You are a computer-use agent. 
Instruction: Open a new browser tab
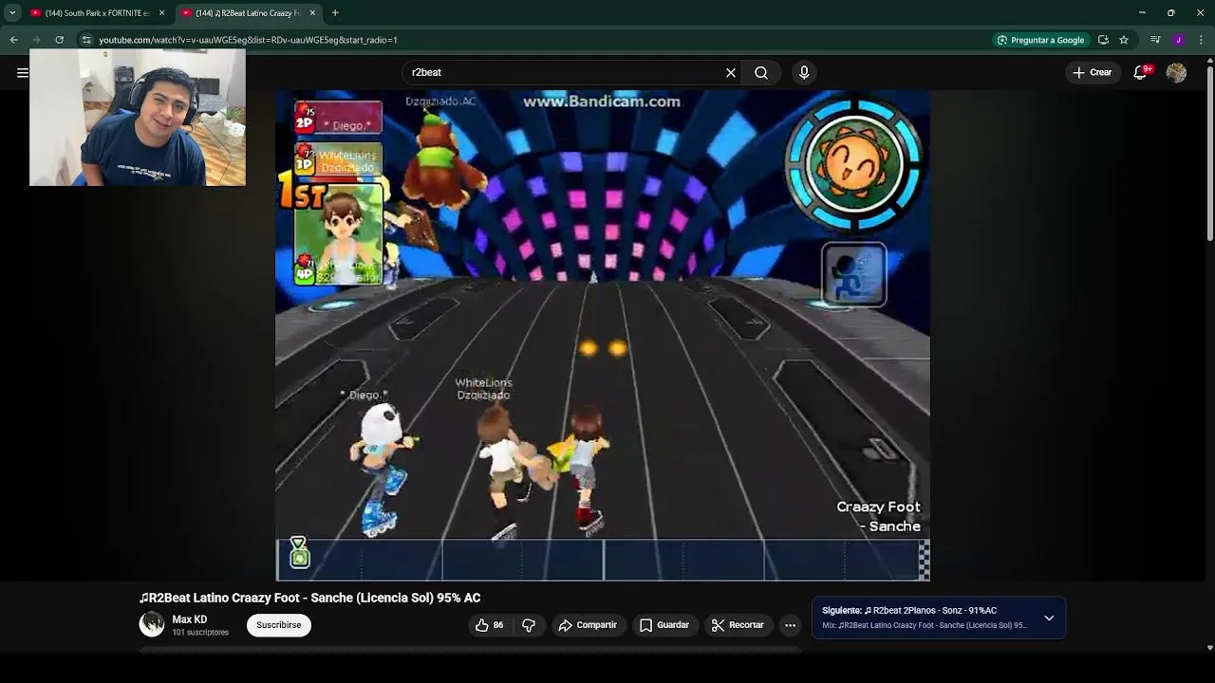tap(335, 13)
